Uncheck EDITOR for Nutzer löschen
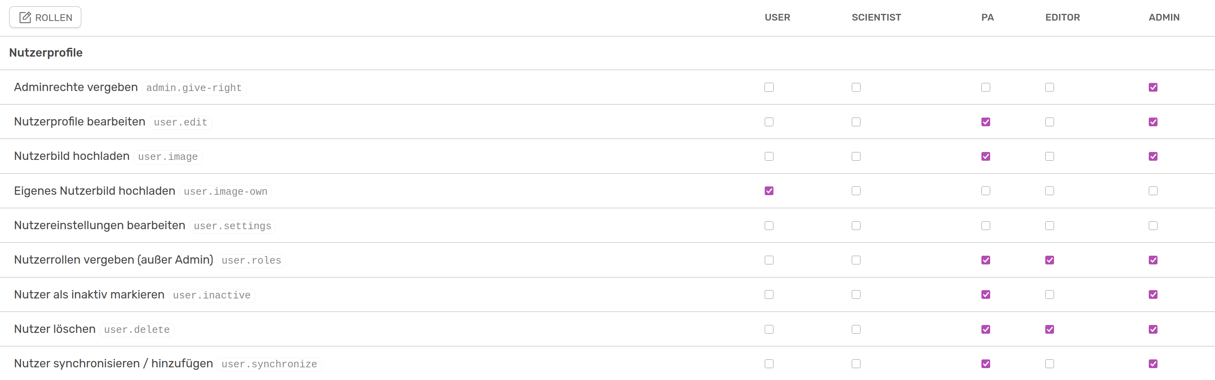Viewport: 1215px width, 380px height. point(1049,329)
